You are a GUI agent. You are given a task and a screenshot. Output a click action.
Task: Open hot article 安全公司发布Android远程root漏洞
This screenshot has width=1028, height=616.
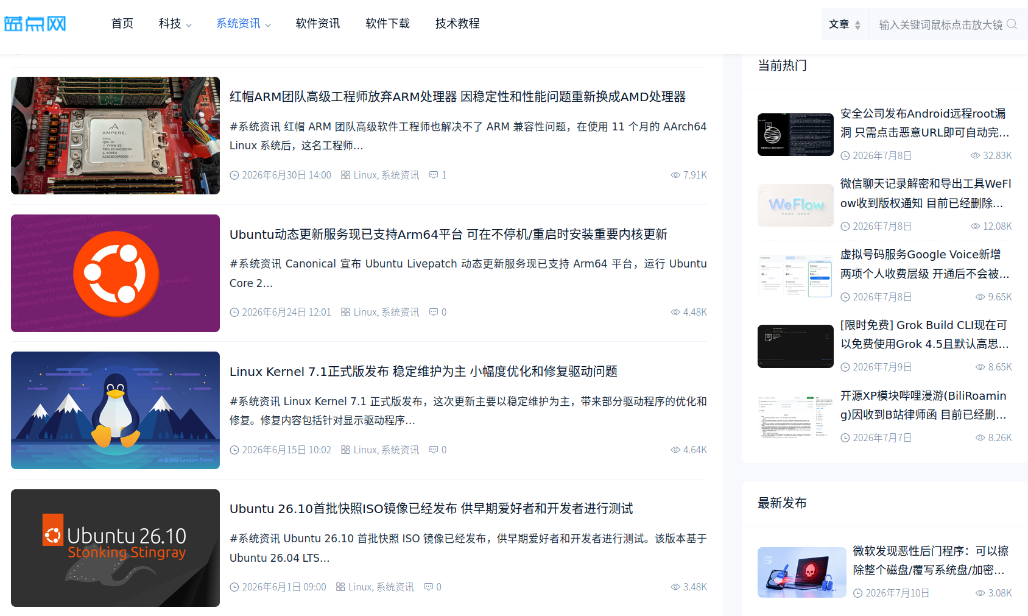pyautogui.click(x=925, y=123)
